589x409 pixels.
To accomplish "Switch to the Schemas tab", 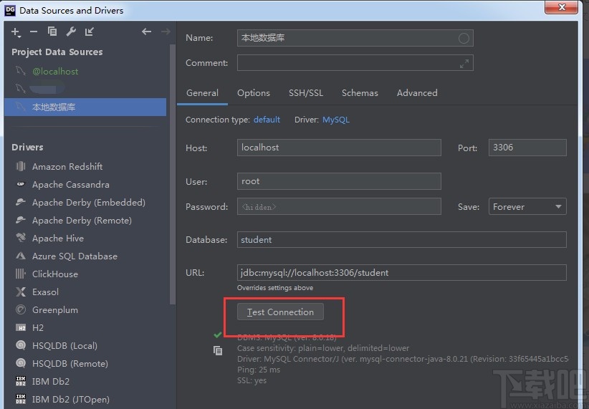I will (360, 92).
